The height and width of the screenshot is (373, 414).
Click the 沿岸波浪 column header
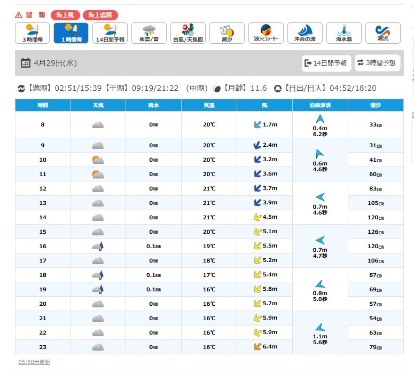(x=320, y=105)
